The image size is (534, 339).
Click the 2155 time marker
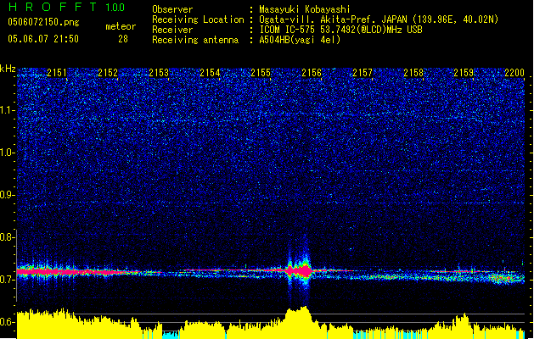261,73
